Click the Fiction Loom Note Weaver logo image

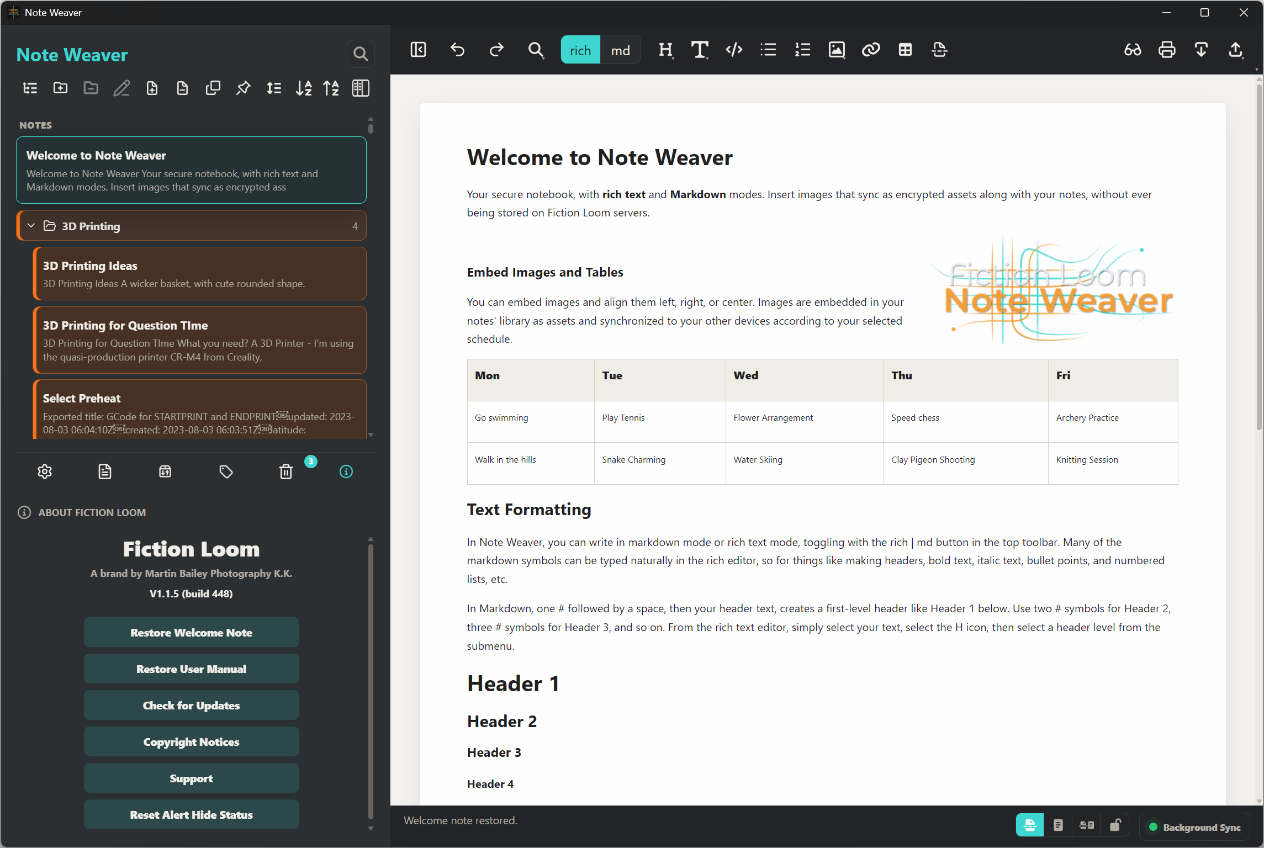[1055, 290]
